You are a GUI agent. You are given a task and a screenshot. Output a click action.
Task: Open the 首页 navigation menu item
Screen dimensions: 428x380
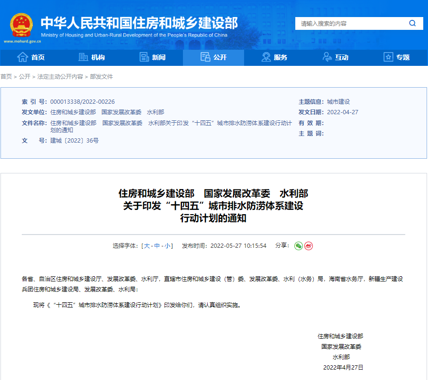[x=37, y=57]
